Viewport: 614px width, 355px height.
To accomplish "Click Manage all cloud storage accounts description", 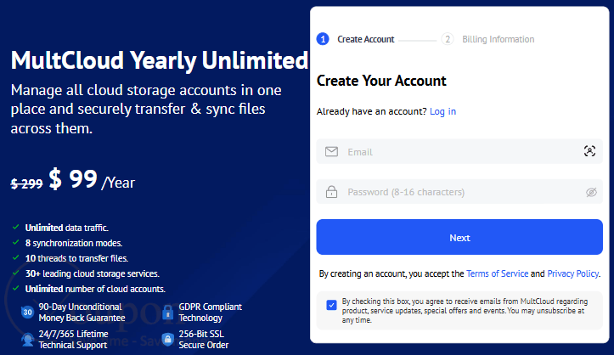I will click(146, 110).
